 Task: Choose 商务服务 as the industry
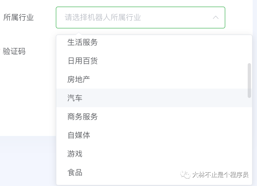[x=83, y=117]
